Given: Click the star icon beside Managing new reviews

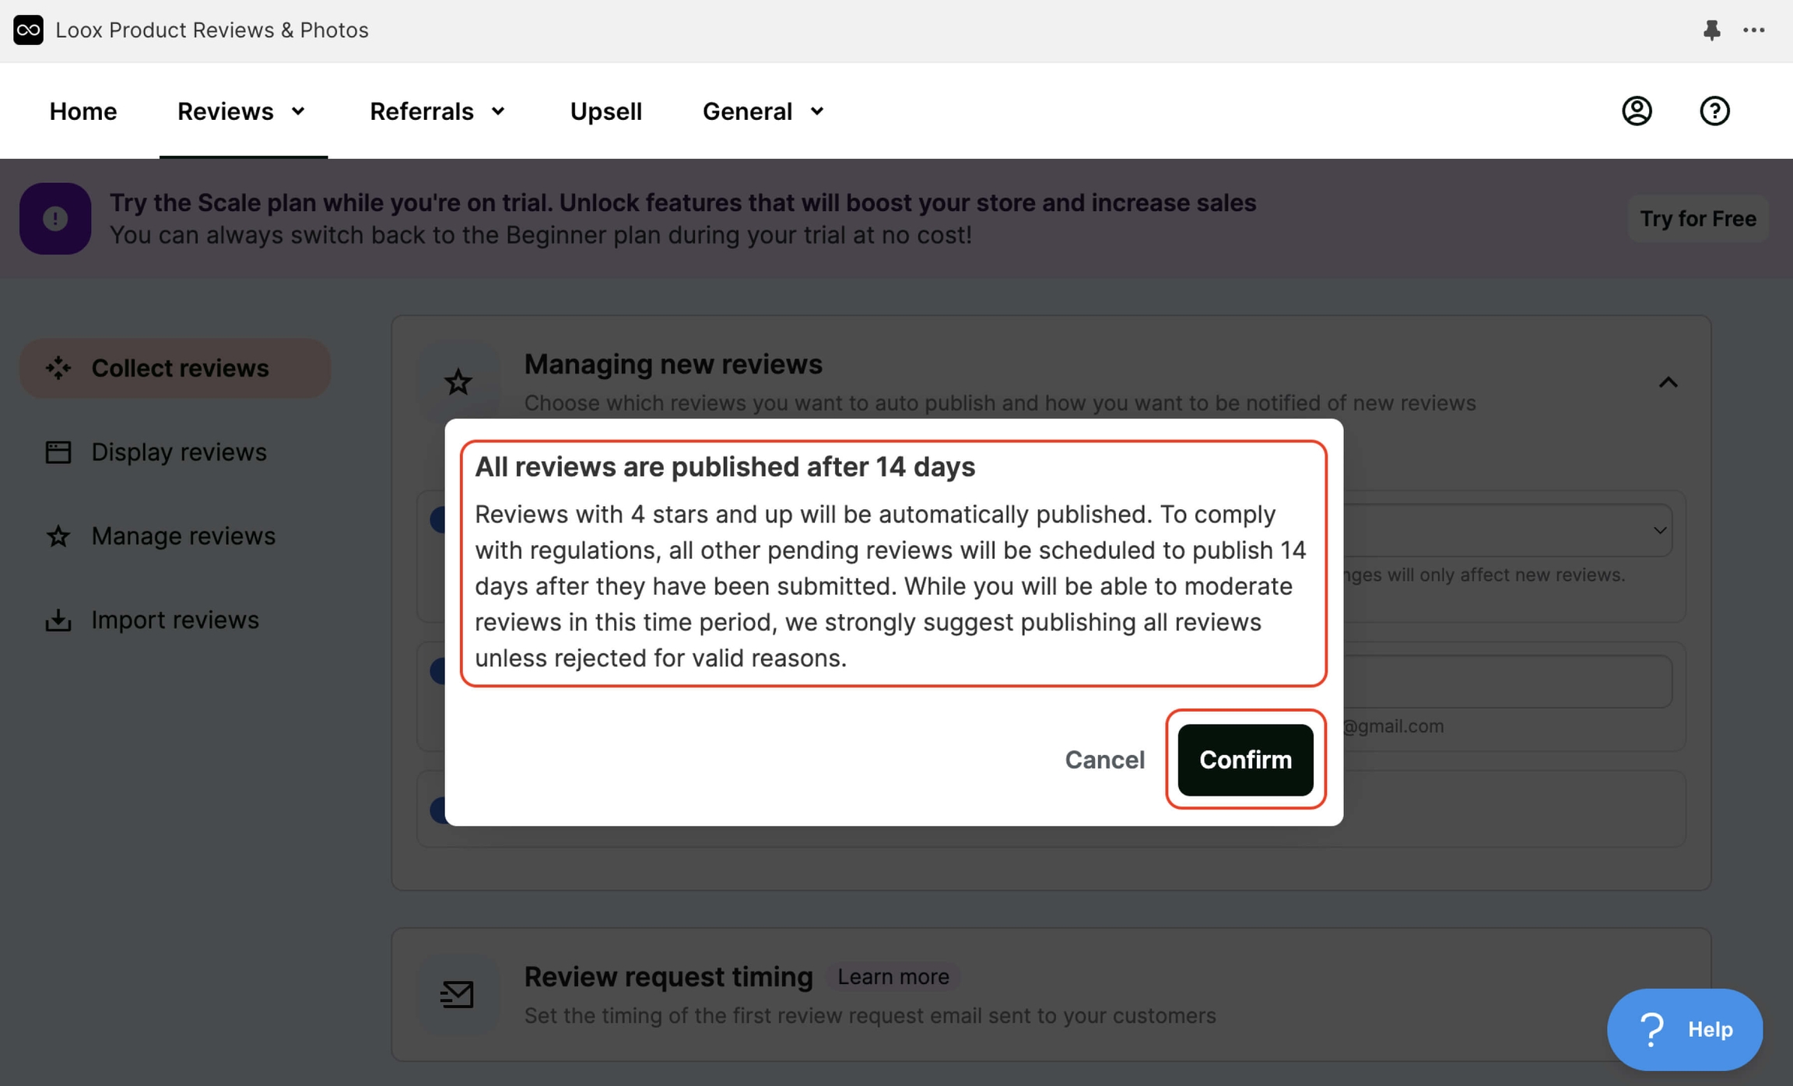Looking at the screenshot, I should tap(458, 381).
